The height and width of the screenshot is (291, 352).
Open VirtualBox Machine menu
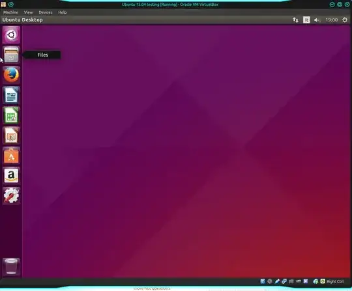click(x=10, y=12)
